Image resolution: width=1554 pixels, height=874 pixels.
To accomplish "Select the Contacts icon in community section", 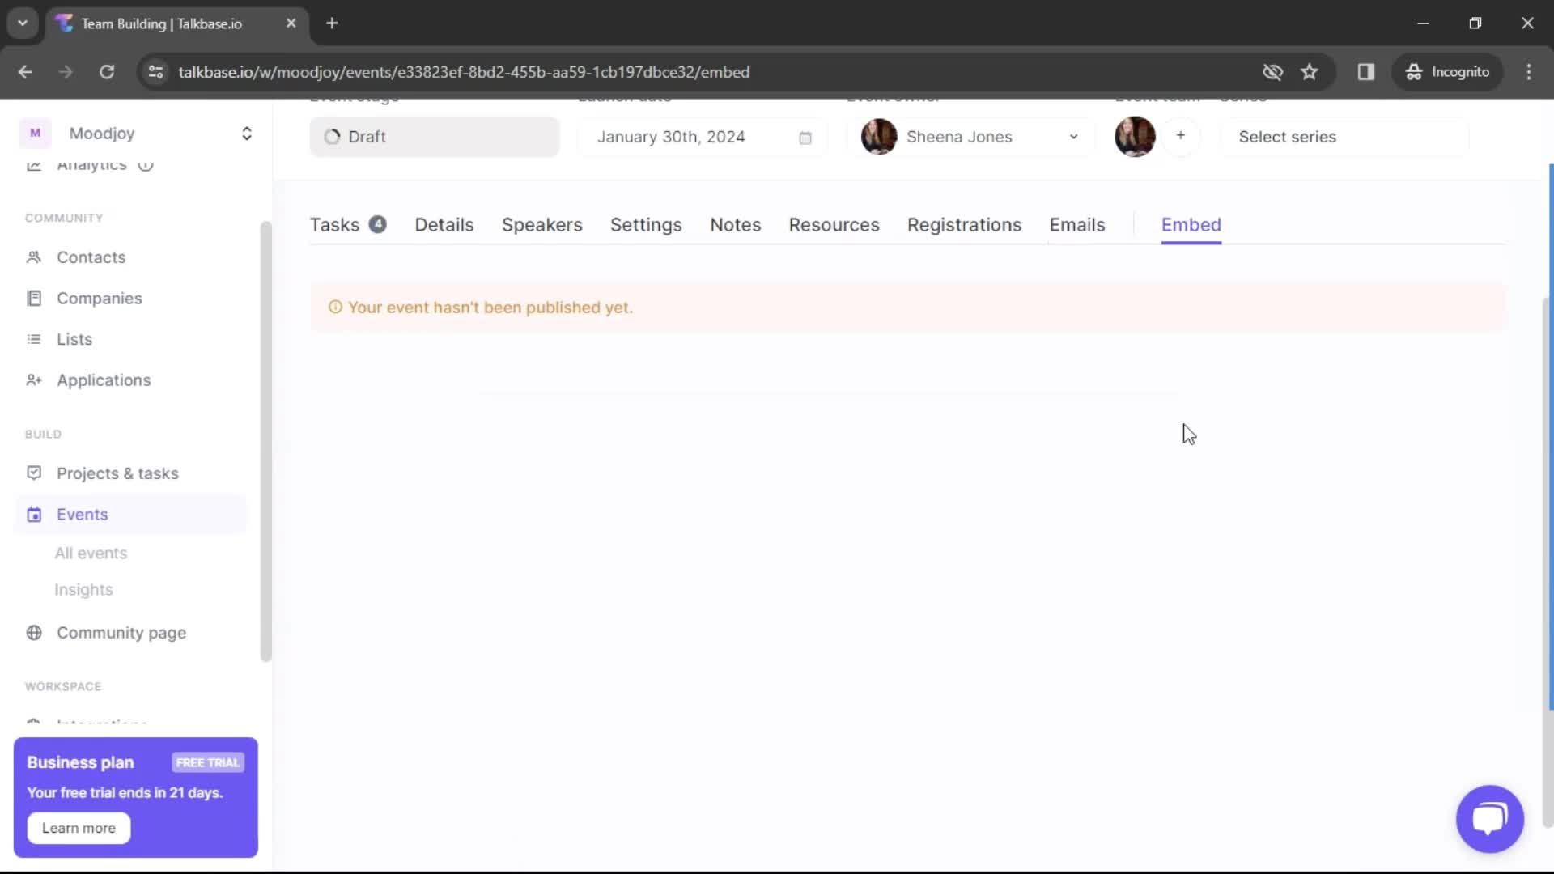I will pyautogui.click(x=34, y=257).
